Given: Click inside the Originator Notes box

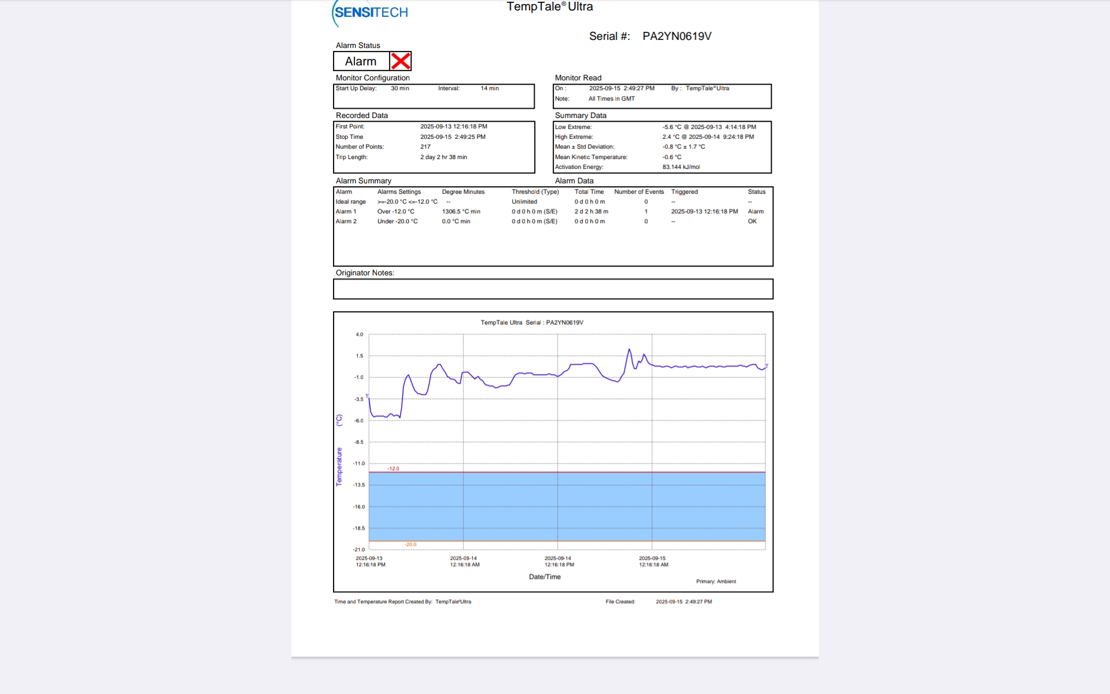Looking at the screenshot, I should click(553, 289).
